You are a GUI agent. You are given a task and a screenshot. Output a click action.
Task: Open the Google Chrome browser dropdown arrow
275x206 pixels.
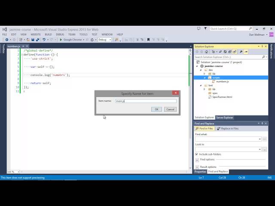coord(83,40)
